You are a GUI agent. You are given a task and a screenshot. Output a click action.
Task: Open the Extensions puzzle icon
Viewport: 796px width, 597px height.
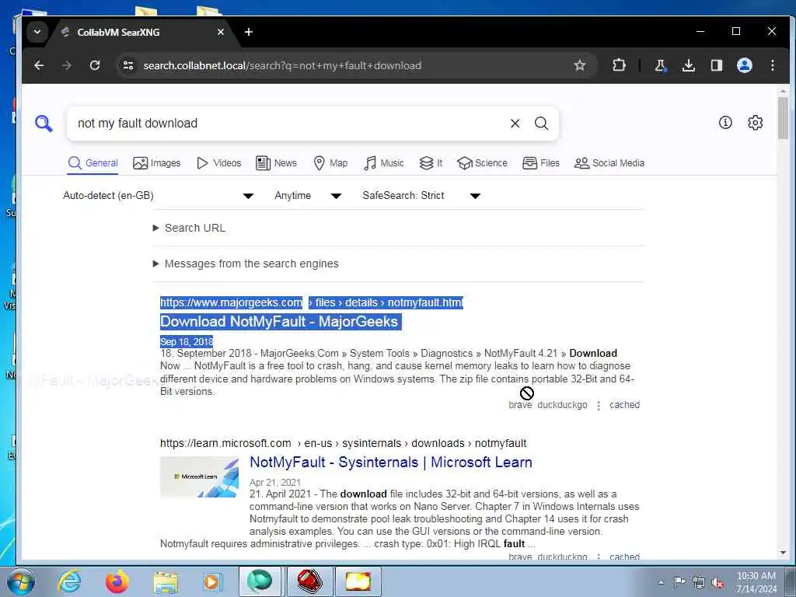click(x=619, y=65)
